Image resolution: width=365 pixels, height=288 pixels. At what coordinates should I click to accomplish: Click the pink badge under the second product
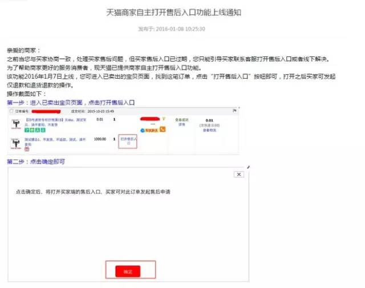[27, 149]
